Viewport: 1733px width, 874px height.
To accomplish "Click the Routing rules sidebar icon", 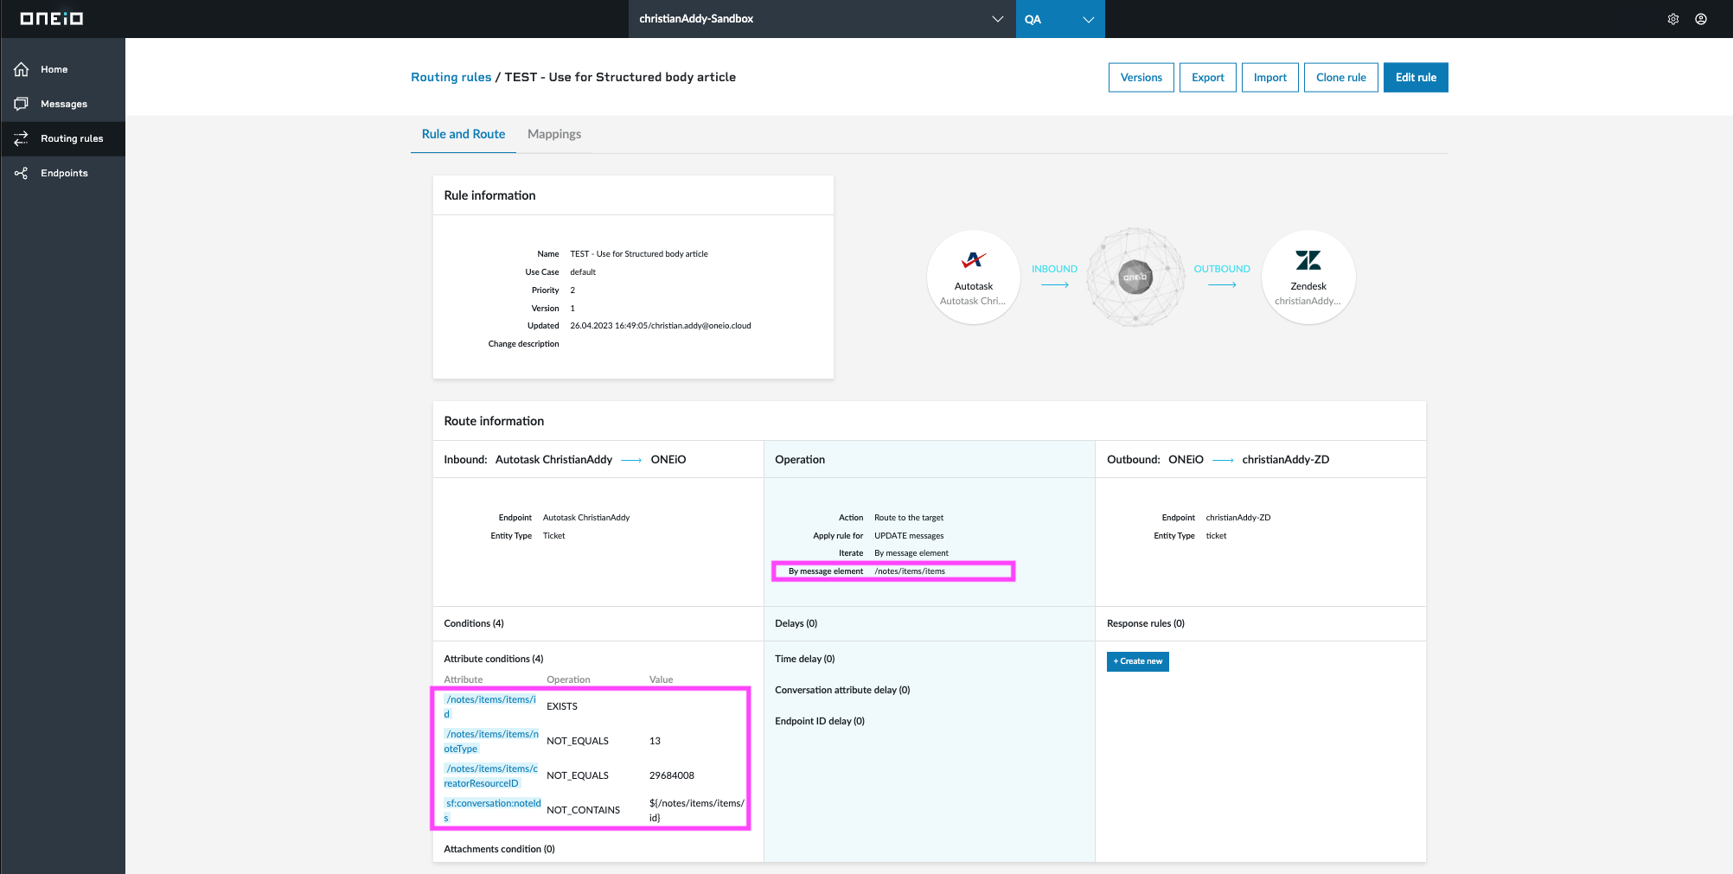I will [22, 138].
